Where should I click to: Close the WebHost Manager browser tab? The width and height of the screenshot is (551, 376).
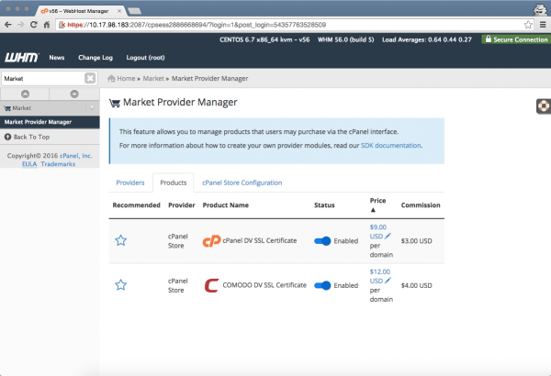119,11
